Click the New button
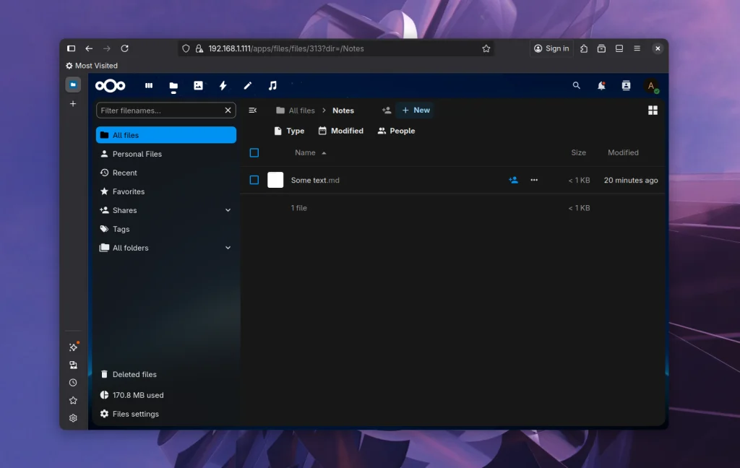 pos(415,110)
